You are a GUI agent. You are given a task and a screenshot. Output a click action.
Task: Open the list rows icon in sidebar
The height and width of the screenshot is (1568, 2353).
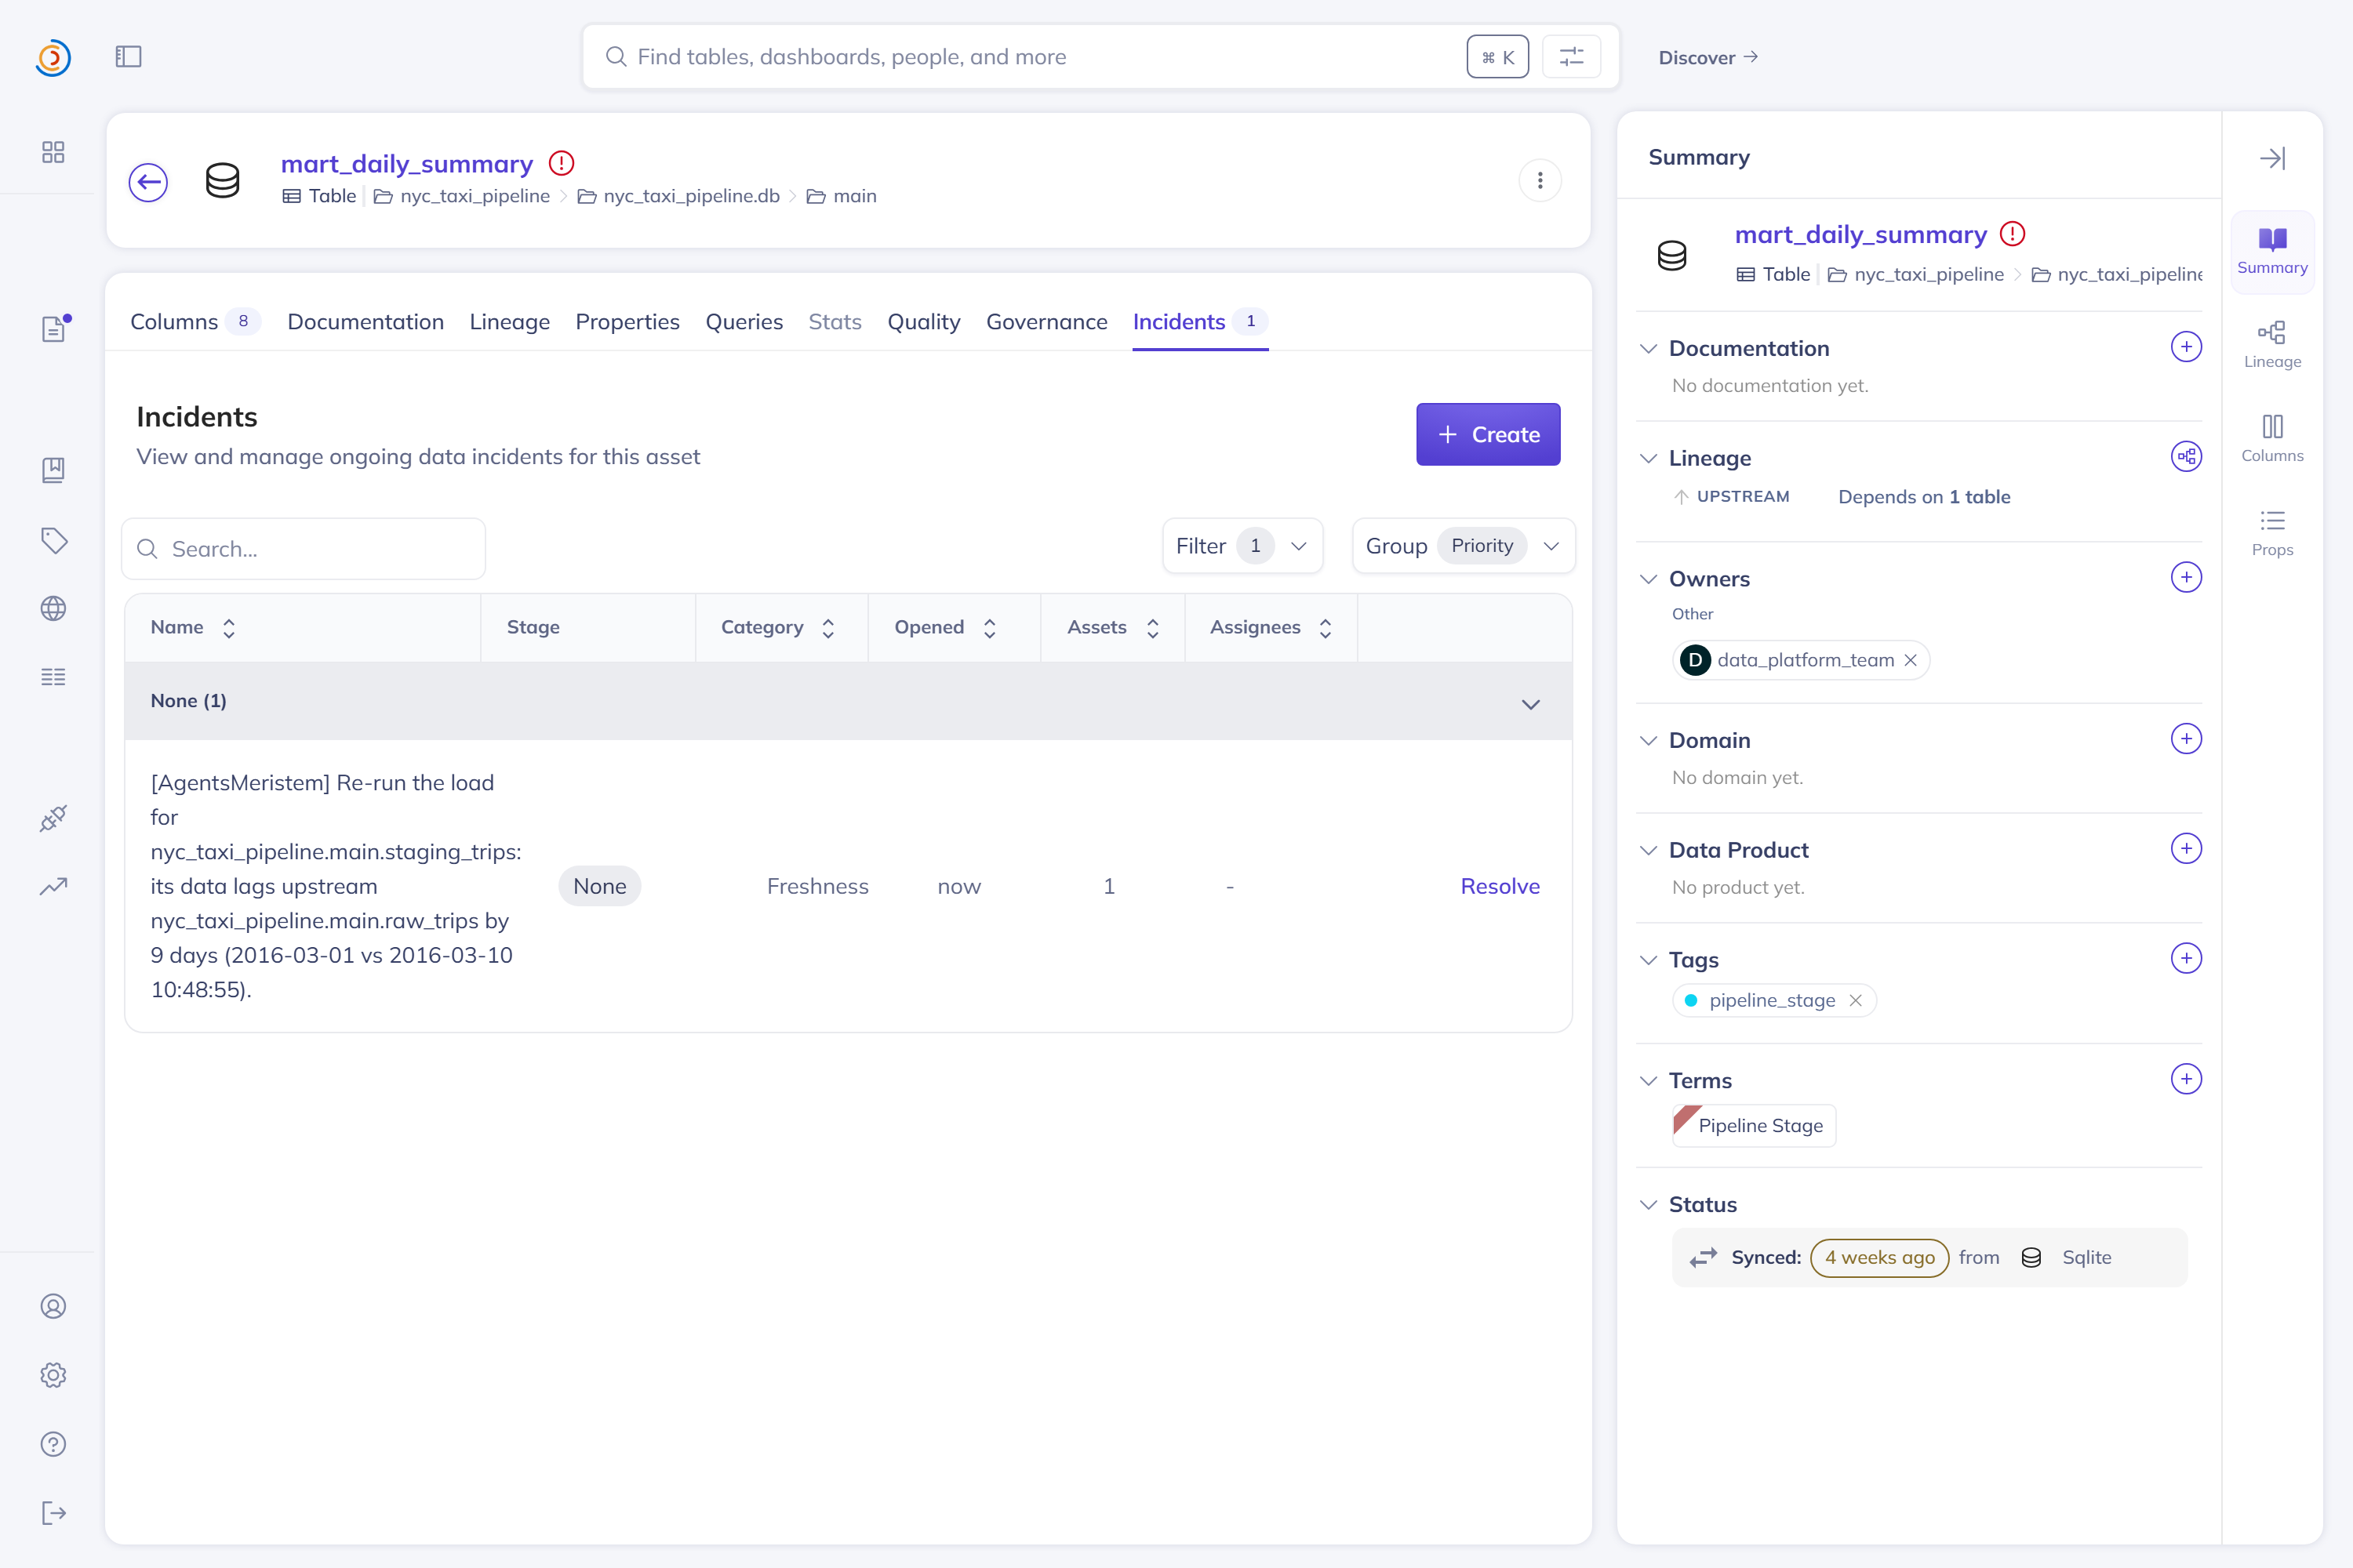pyautogui.click(x=53, y=677)
